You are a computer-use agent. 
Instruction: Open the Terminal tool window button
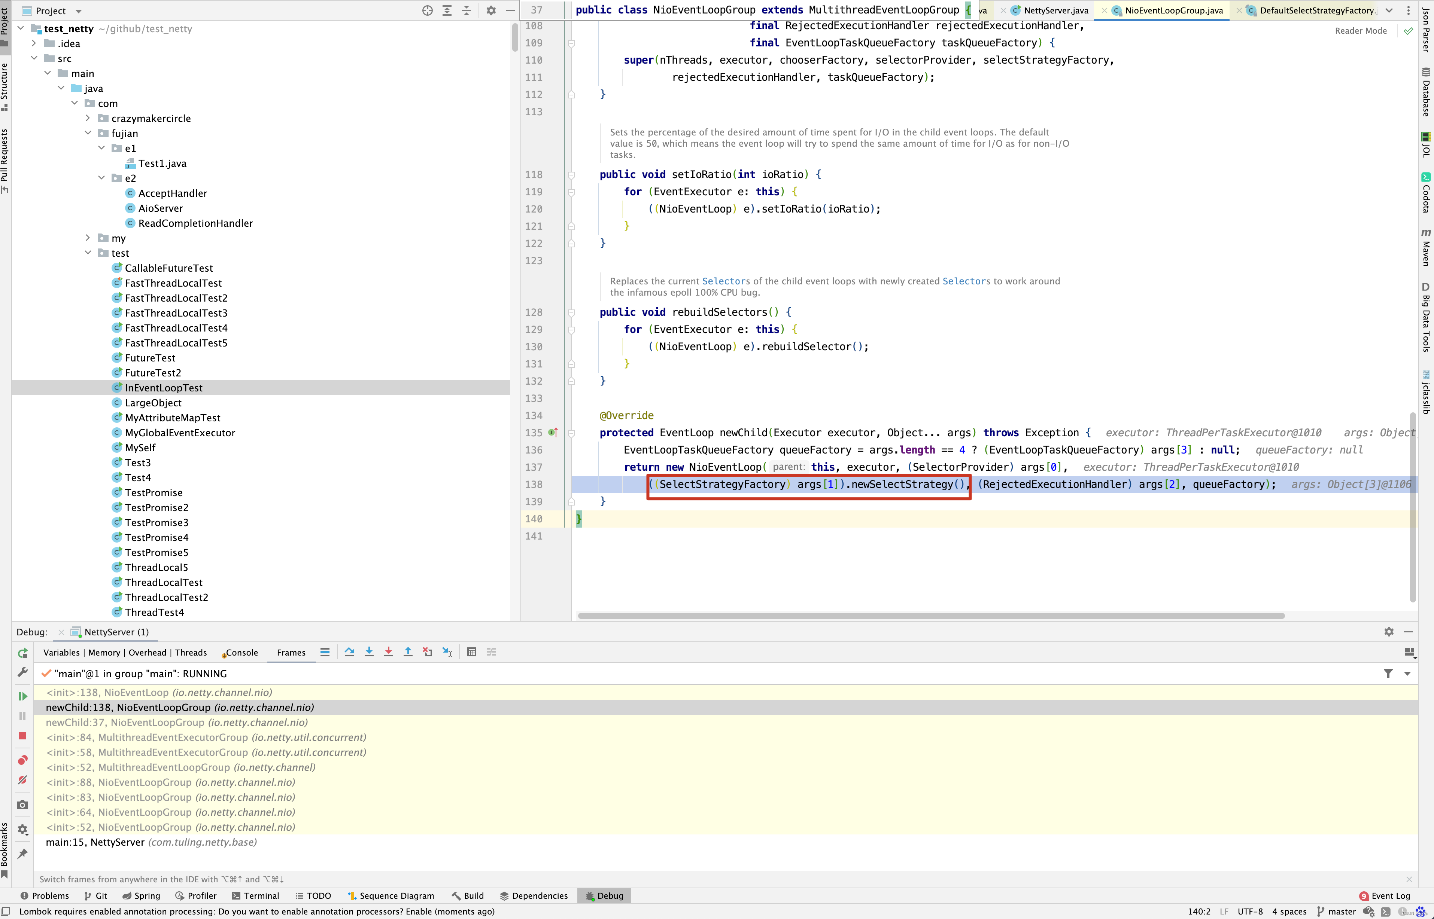(x=255, y=896)
